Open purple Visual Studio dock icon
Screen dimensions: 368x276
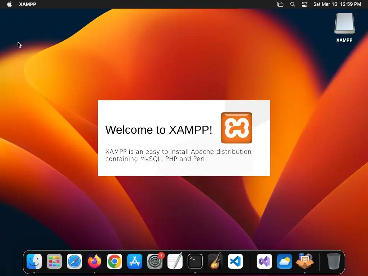(x=264, y=261)
